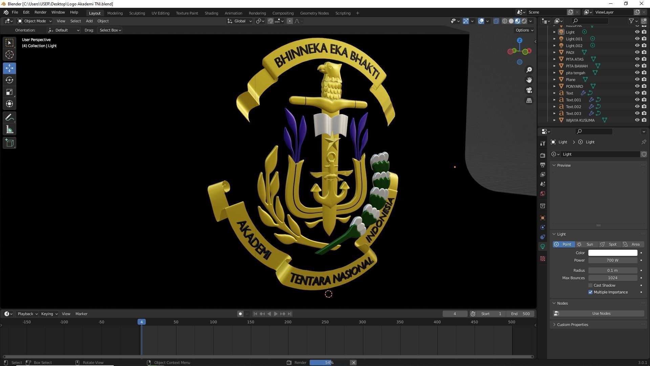Select the Transform tool
This screenshot has width=650, height=366.
pyautogui.click(x=9, y=104)
